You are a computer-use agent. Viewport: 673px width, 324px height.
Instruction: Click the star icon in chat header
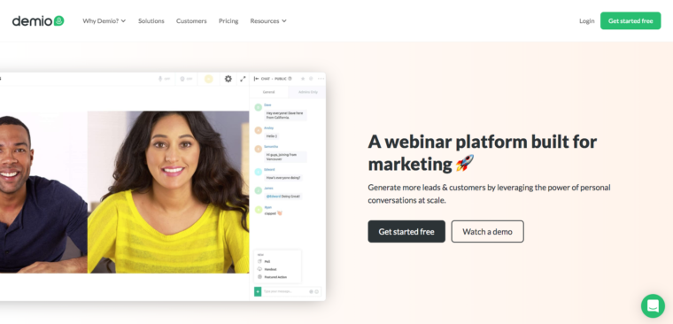click(x=303, y=79)
